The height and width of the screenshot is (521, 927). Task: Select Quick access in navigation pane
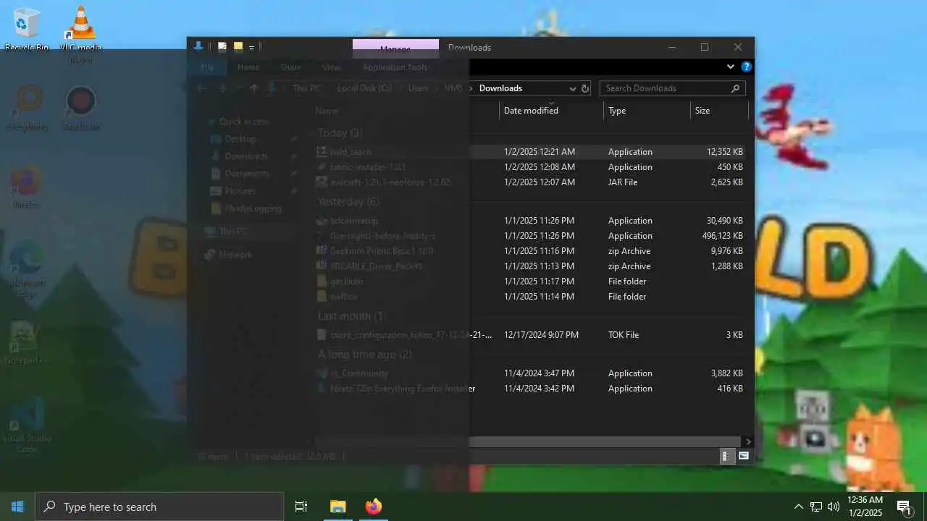click(x=243, y=122)
